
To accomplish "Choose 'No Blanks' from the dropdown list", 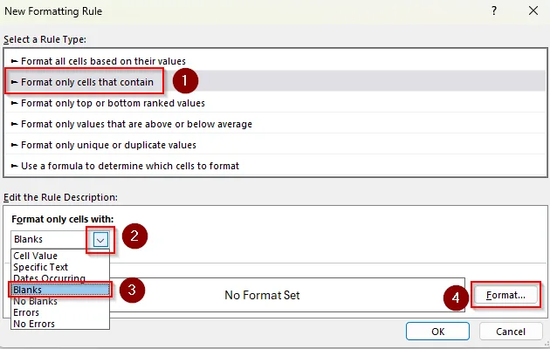I will 60,301.
